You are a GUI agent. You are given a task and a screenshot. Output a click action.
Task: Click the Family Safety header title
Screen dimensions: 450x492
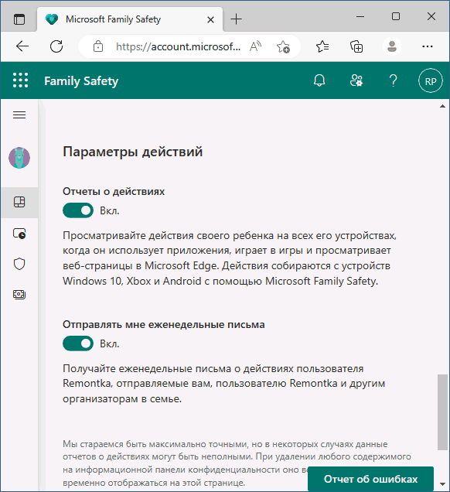point(81,81)
